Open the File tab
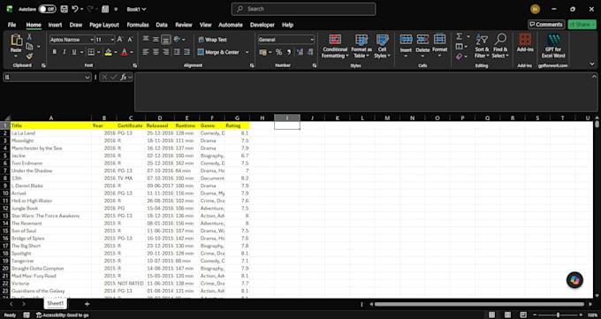Image resolution: width=601 pixels, height=319 pixels. point(11,25)
